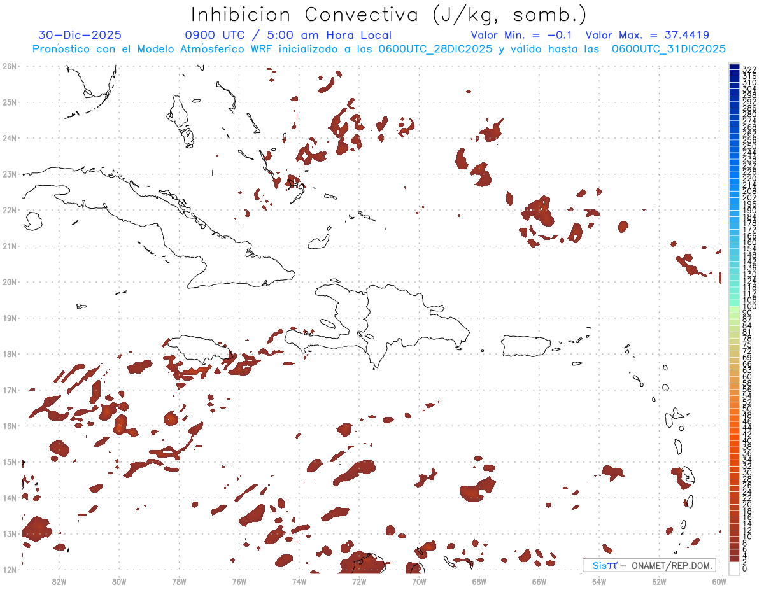This screenshot has height=590, width=764.
Task: Click the 'Valor Min. = -0.1' text
Action: point(521,35)
